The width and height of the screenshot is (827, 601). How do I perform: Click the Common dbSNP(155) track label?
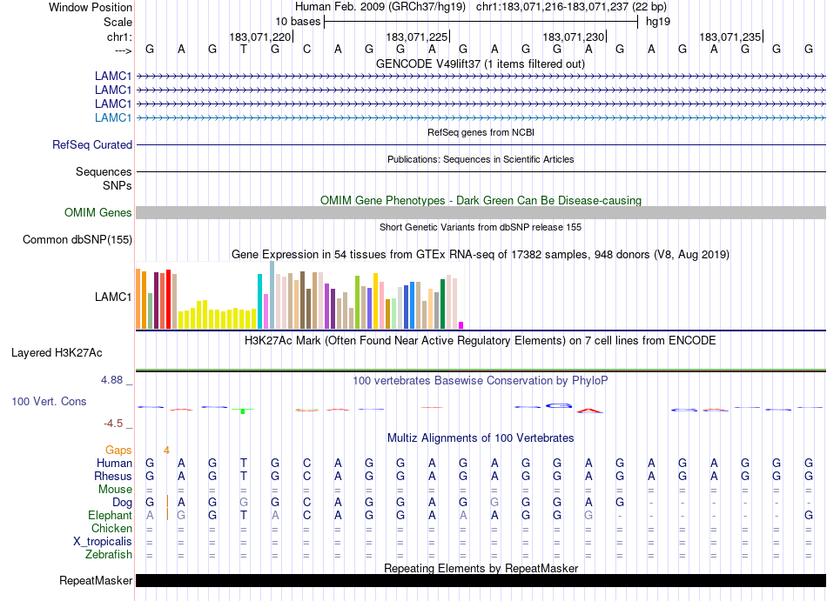77,240
